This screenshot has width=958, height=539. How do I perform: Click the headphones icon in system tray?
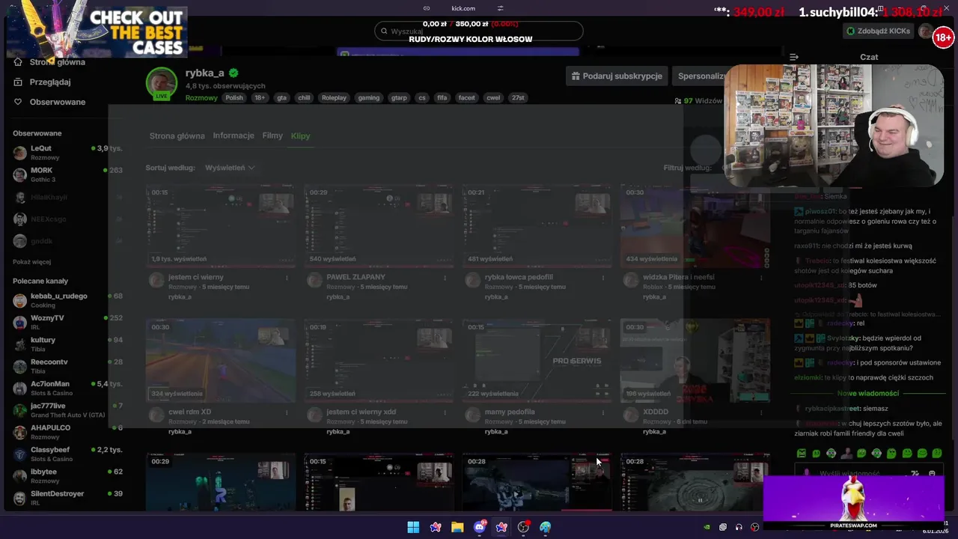point(739,527)
